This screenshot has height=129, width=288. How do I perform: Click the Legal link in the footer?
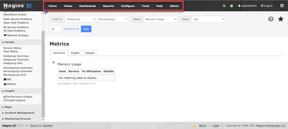216,126
